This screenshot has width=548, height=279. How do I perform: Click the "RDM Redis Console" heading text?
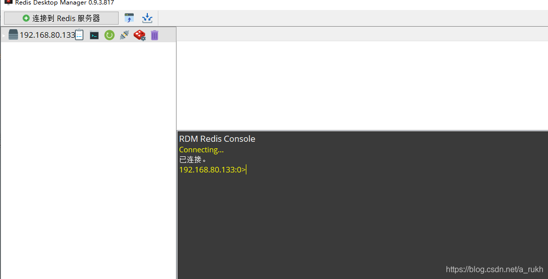[x=217, y=139]
